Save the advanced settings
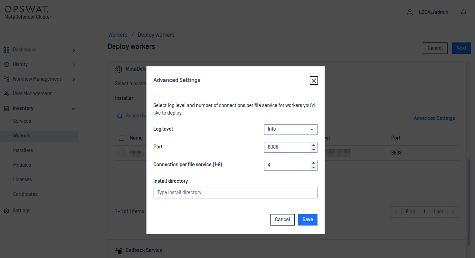The image size is (475, 258). point(308,220)
